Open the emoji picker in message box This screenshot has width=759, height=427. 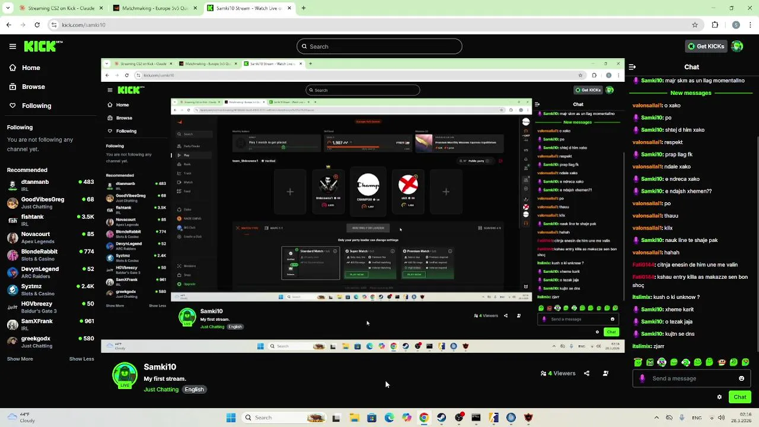click(741, 378)
